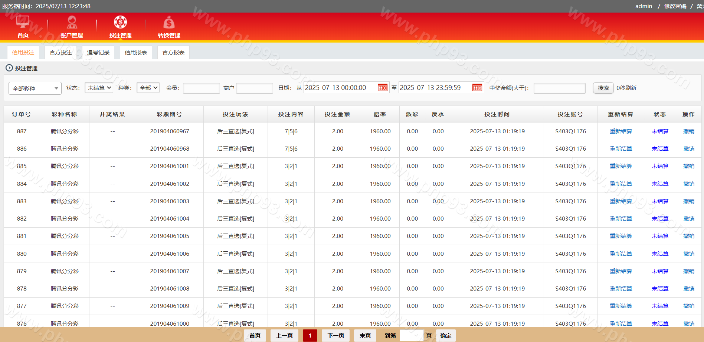704x342 pixels.
Task: Click the 搜索 search button
Action: (603, 88)
